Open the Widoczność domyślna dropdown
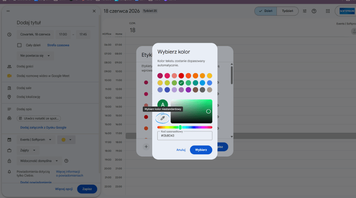This screenshot has height=198, width=356. click(39, 161)
